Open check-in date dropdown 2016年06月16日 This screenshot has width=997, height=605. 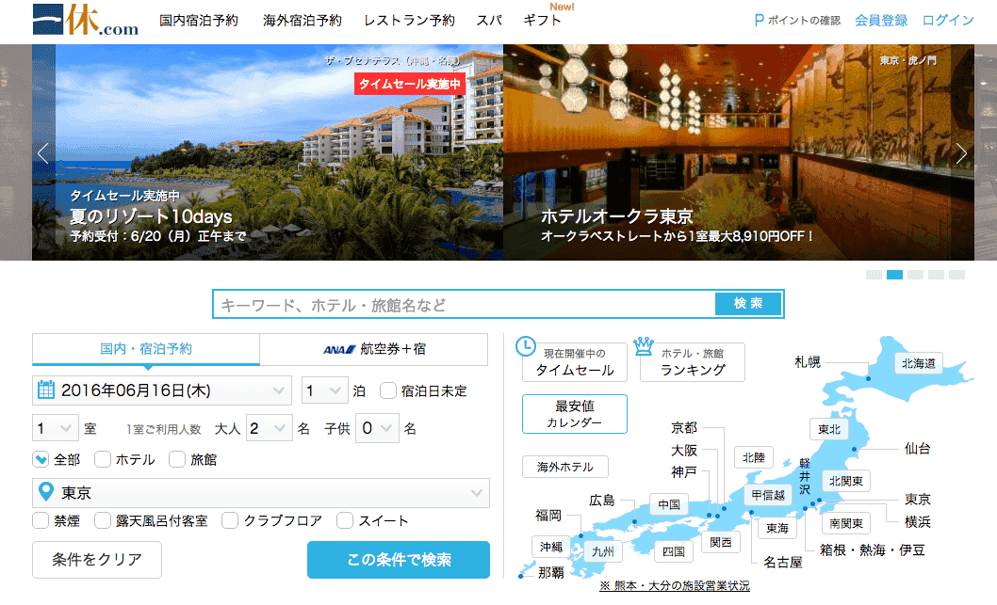click(161, 390)
